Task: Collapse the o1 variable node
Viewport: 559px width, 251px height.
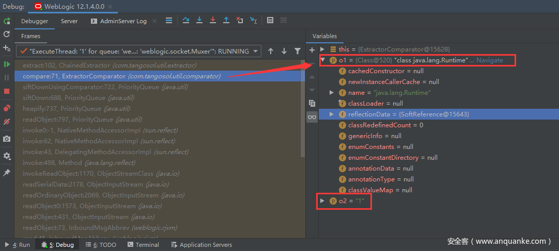Action: click(323, 60)
